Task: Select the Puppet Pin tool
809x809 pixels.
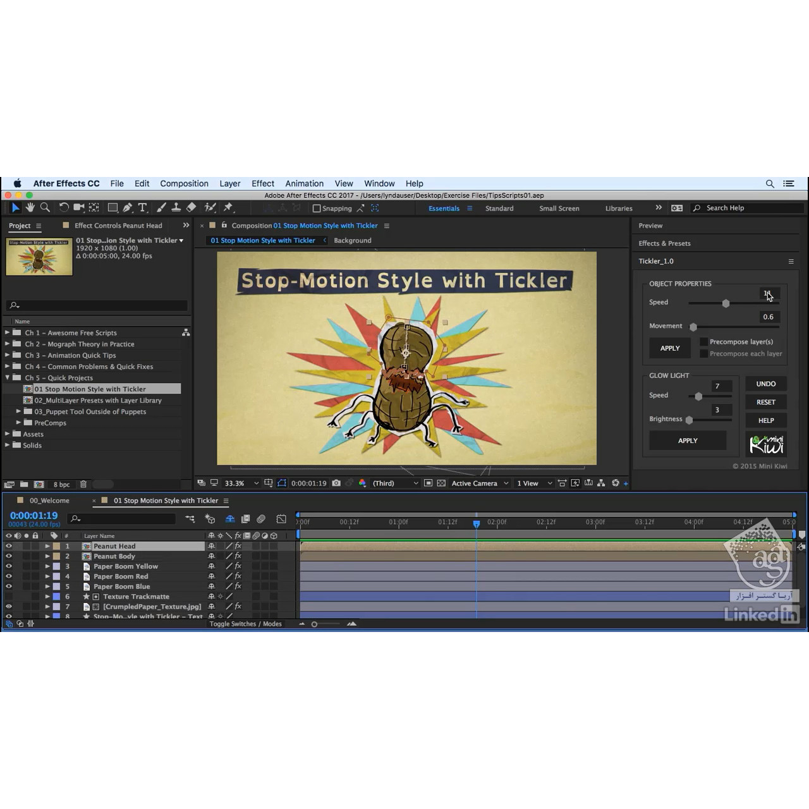Action: (x=228, y=207)
